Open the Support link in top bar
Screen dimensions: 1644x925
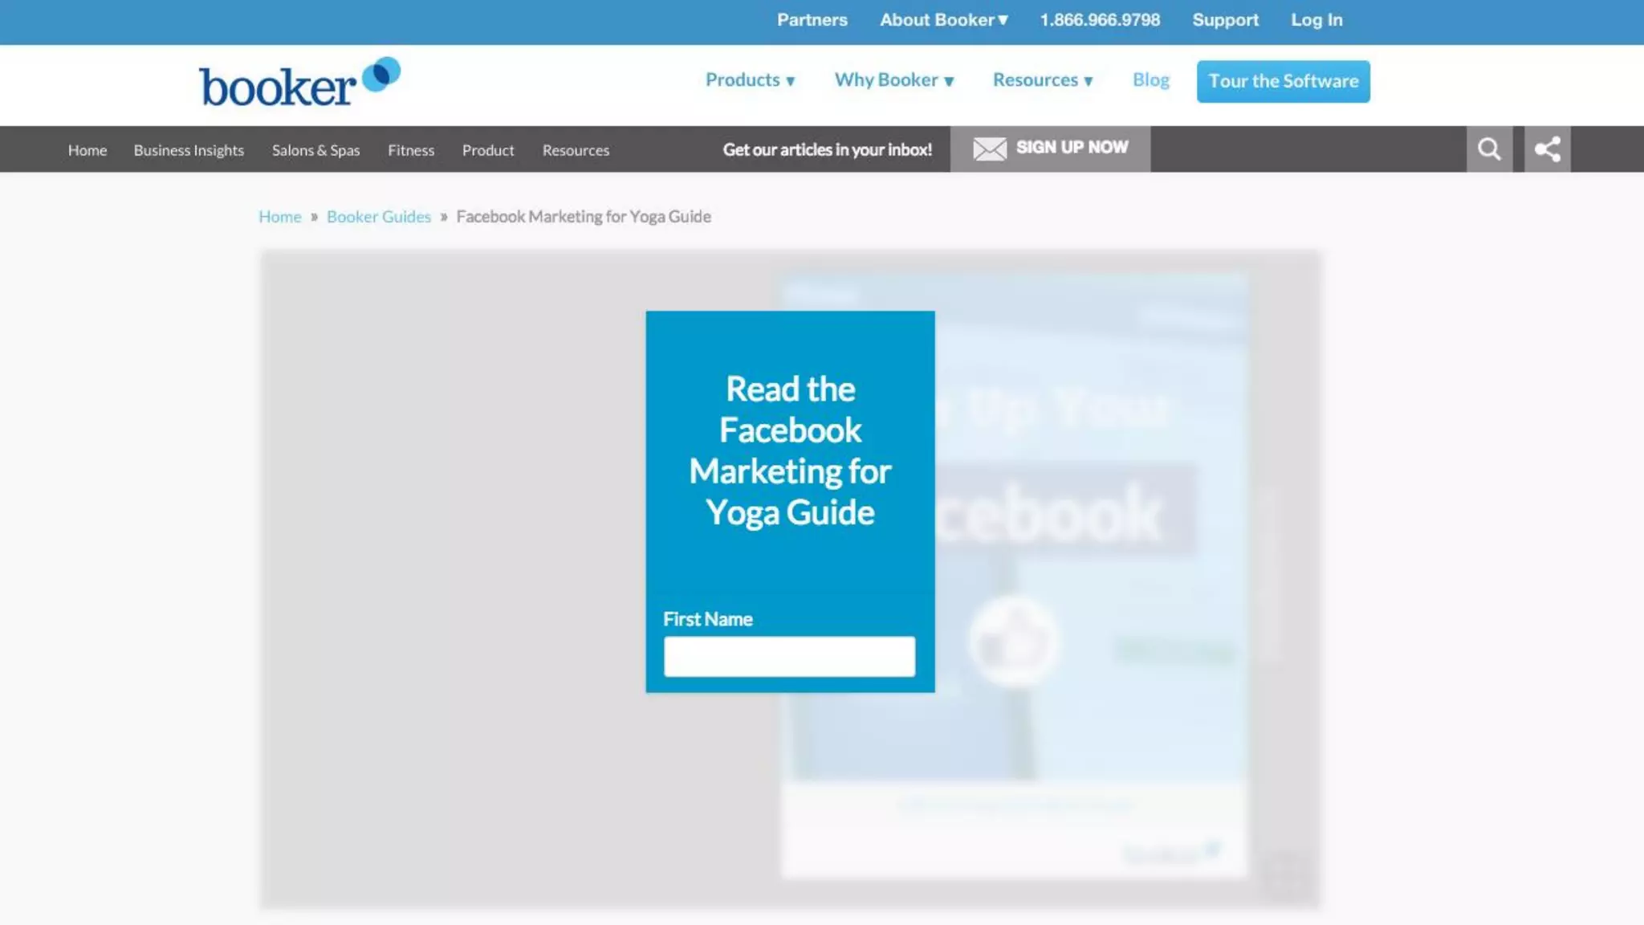pyautogui.click(x=1225, y=20)
